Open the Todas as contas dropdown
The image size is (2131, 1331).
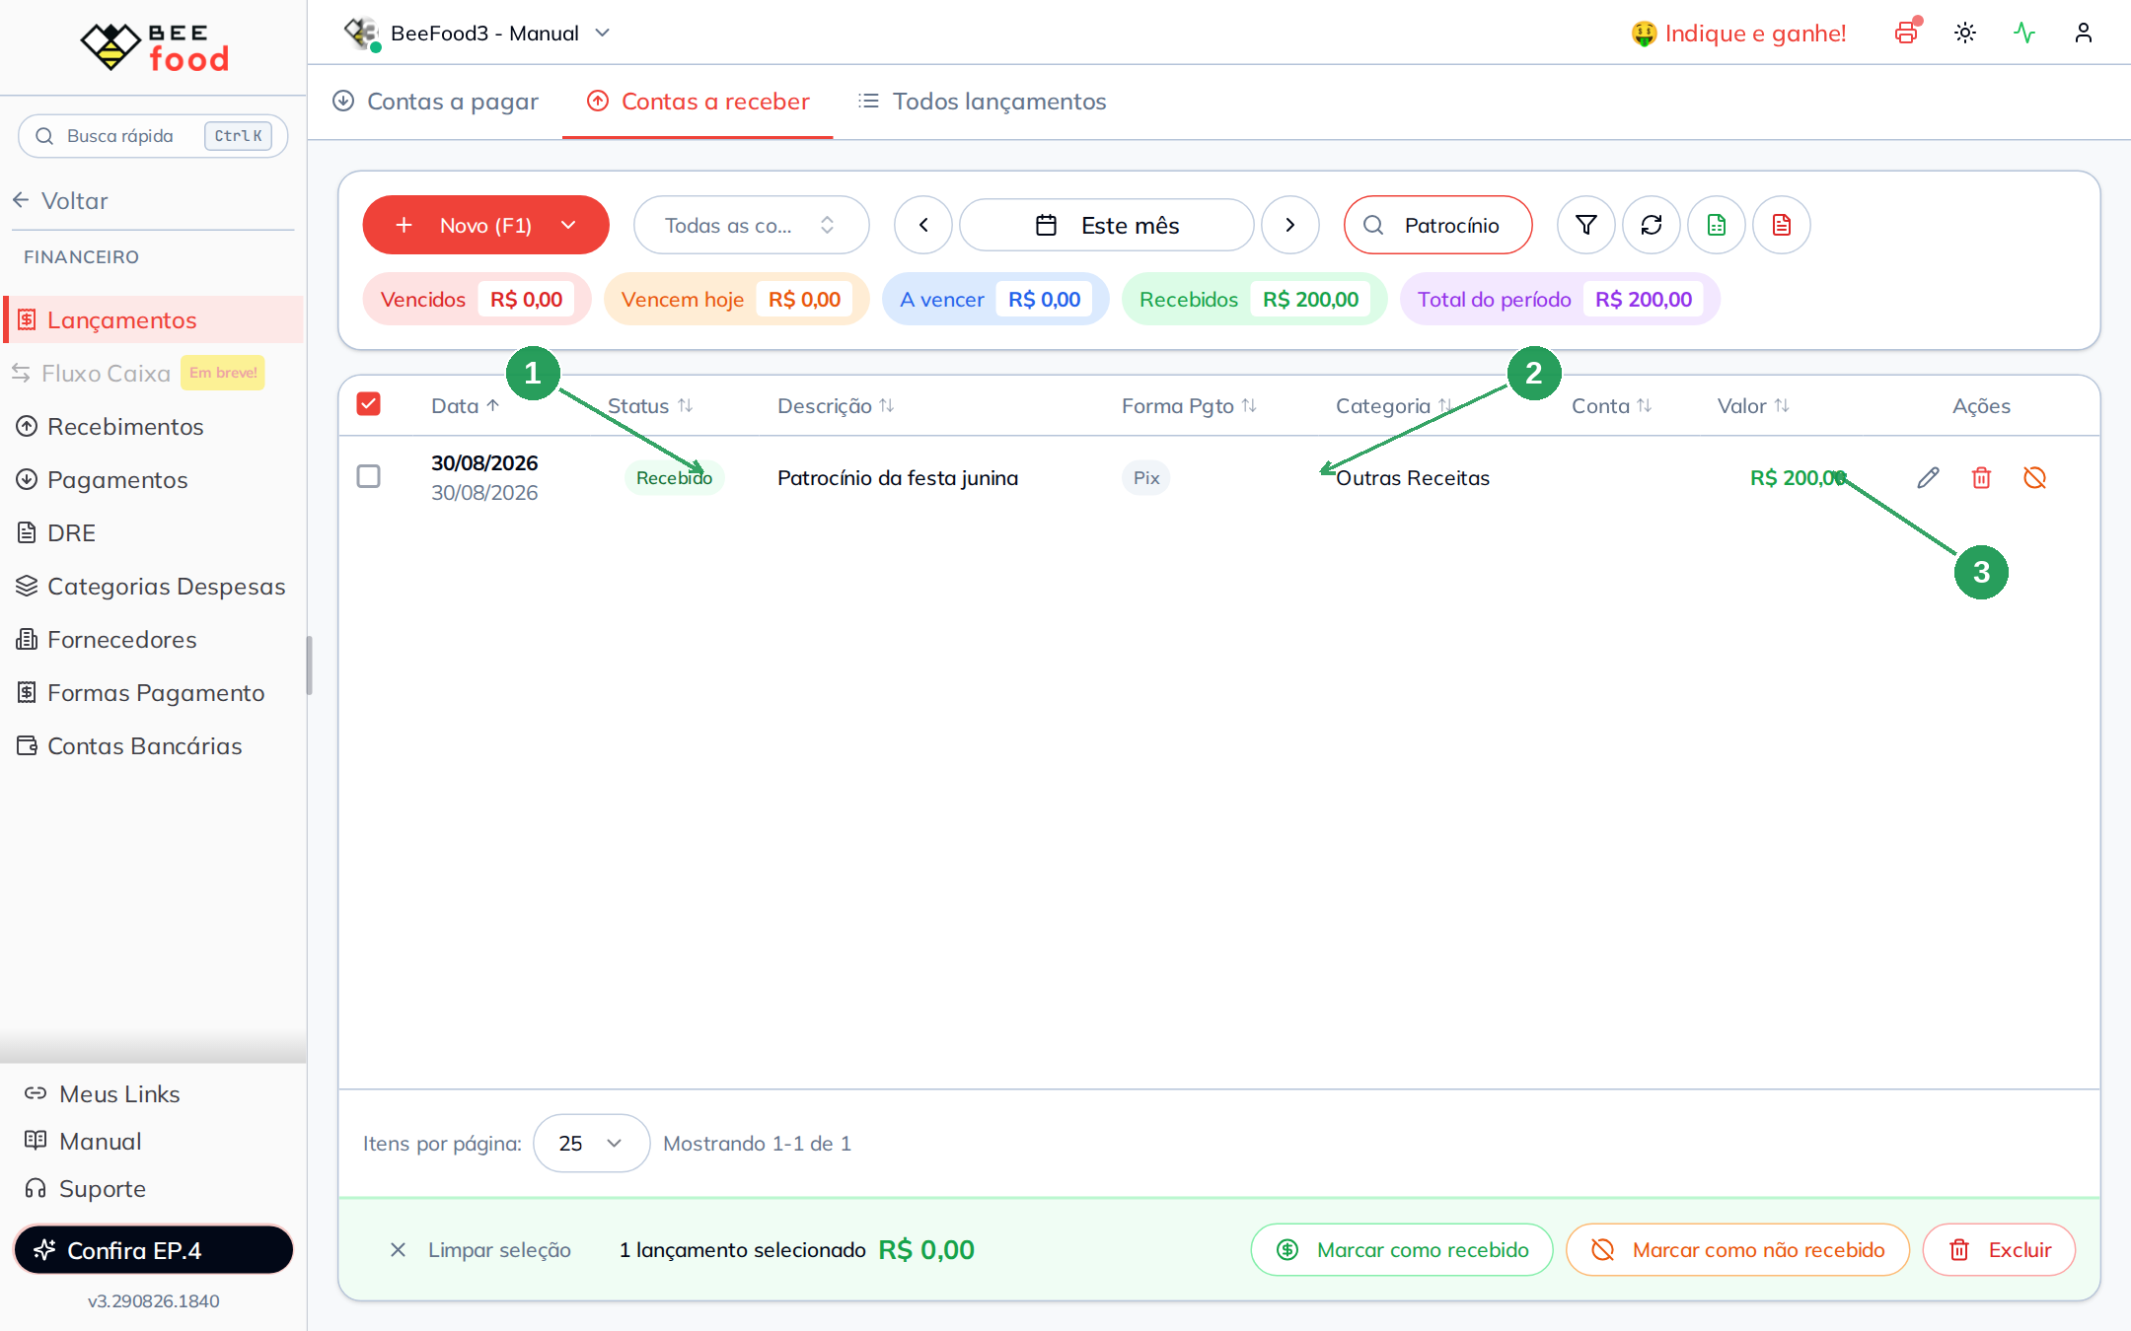pos(752,225)
